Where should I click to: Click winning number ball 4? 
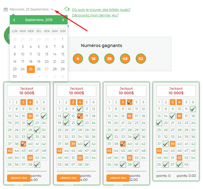[78, 58]
